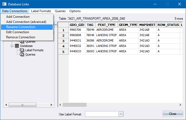This screenshot has width=186, height=120.
Task: Pick Remove Connection in the dropdown menu
Action: point(21,37)
